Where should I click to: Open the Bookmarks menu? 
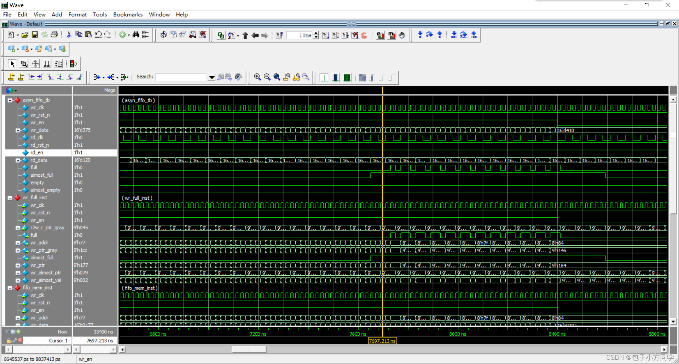[128, 14]
